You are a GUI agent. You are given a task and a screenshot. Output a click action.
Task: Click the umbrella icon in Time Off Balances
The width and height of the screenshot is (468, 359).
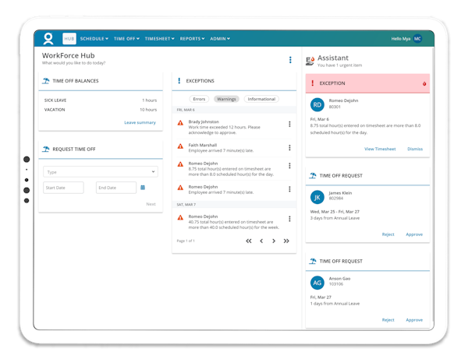point(46,81)
